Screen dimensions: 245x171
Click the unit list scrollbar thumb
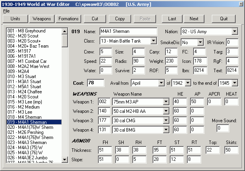(64, 41)
